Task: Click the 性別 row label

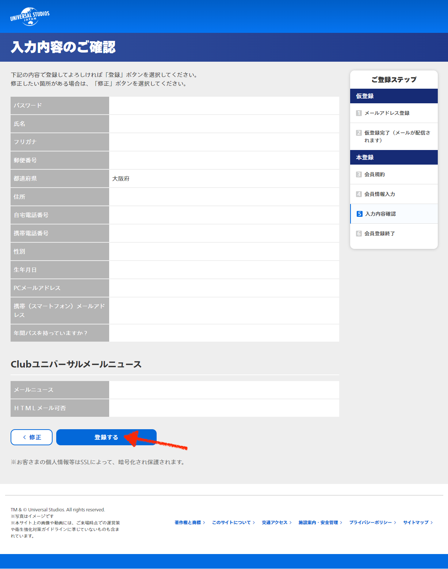Action: click(x=60, y=251)
